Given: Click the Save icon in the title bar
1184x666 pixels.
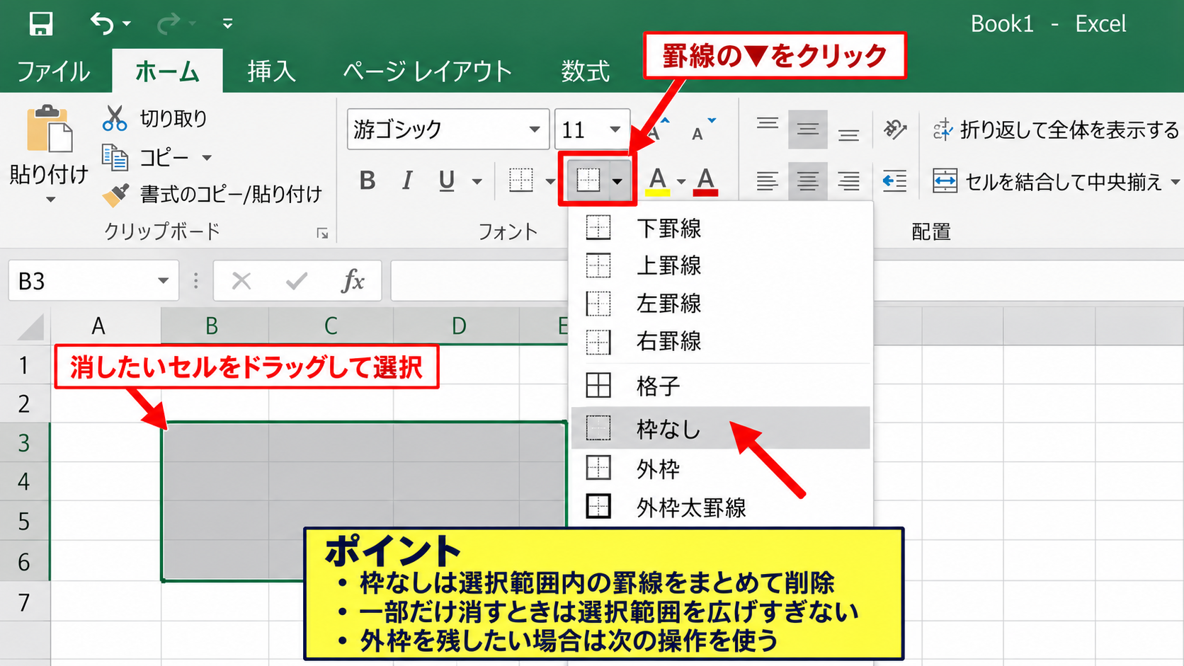Looking at the screenshot, I should click(40, 23).
